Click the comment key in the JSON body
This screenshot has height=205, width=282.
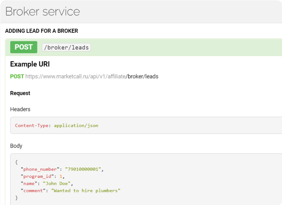click(33, 191)
